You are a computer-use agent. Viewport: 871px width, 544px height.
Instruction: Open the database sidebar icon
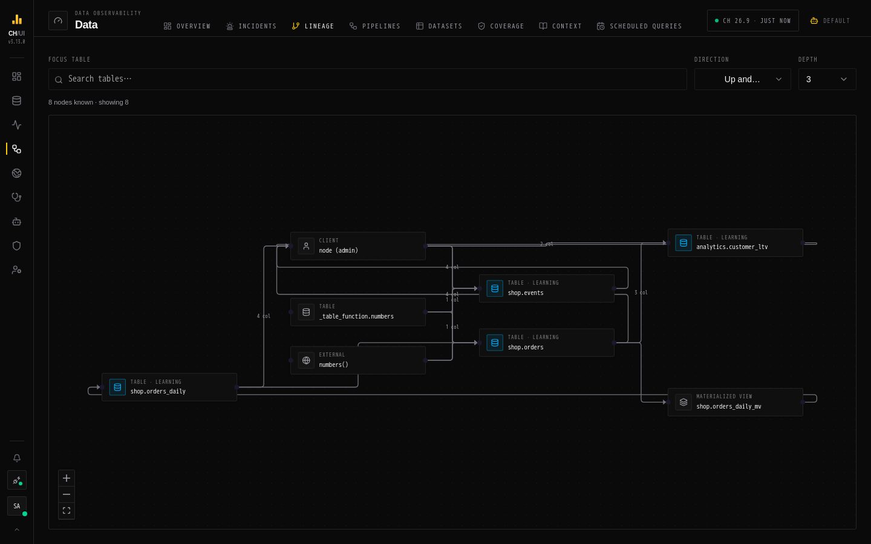16,101
